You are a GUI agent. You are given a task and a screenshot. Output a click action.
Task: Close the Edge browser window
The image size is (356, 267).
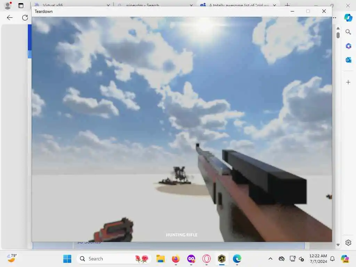(x=348, y=5)
